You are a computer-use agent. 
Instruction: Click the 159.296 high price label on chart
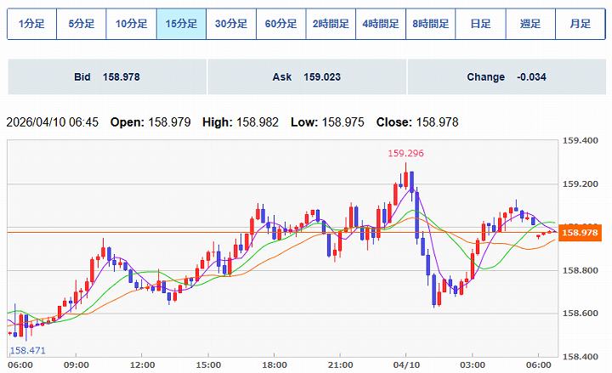[405, 154]
